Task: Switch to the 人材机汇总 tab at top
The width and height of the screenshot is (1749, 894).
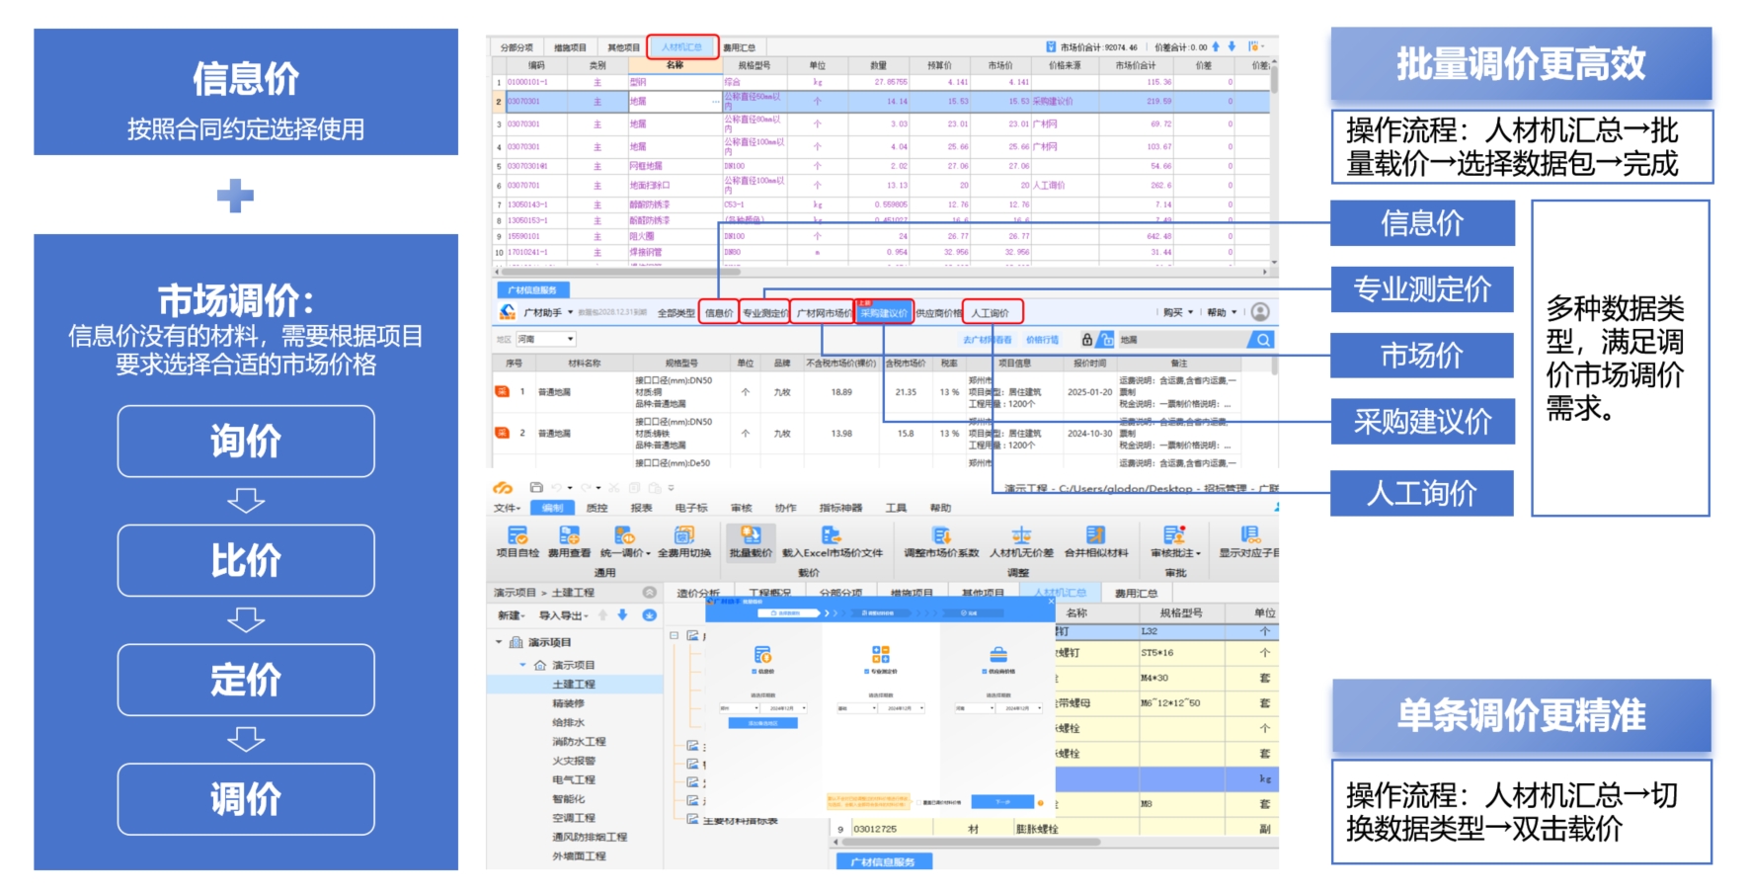Action: click(681, 47)
